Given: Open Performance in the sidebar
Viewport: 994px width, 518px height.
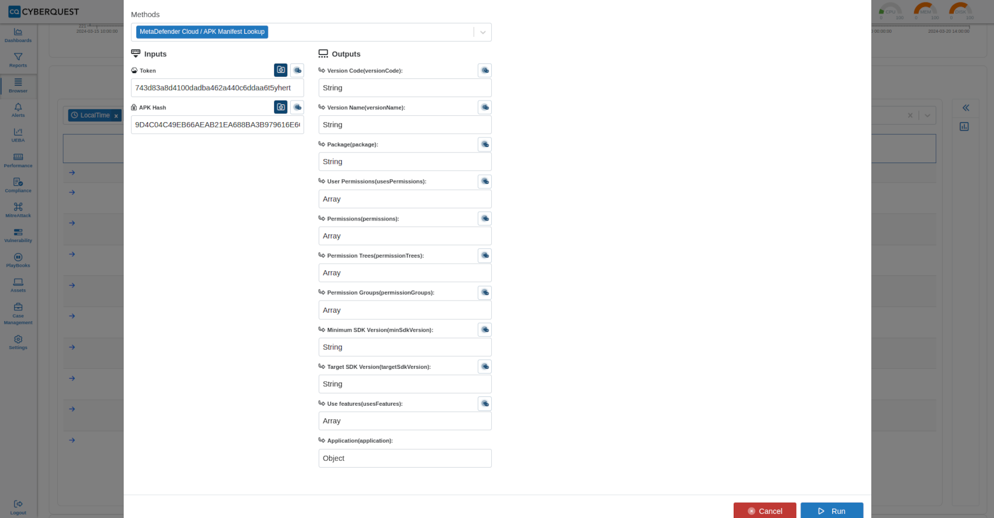Looking at the screenshot, I should (x=18, y=161).
